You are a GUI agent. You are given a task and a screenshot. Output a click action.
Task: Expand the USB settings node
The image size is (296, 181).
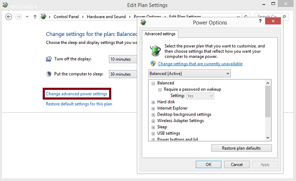(153, 134)
